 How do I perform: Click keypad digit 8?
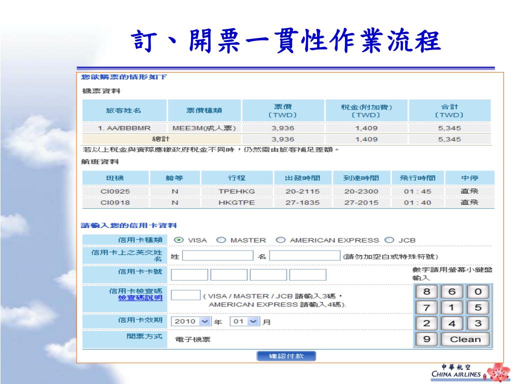pos(426,291)
